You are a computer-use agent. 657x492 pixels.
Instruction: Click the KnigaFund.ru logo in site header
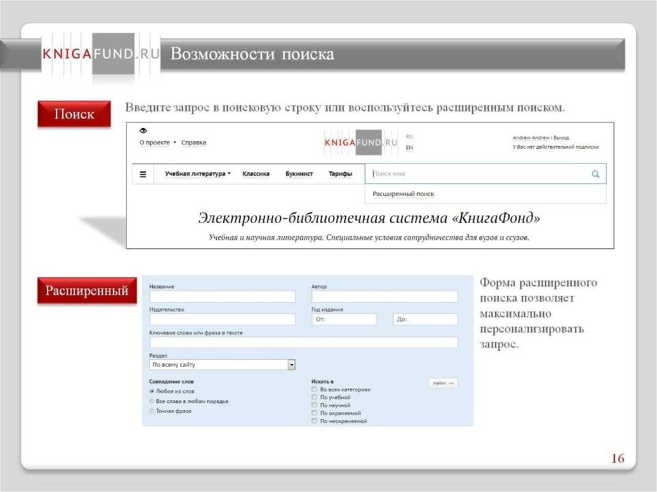pos(361,142)
